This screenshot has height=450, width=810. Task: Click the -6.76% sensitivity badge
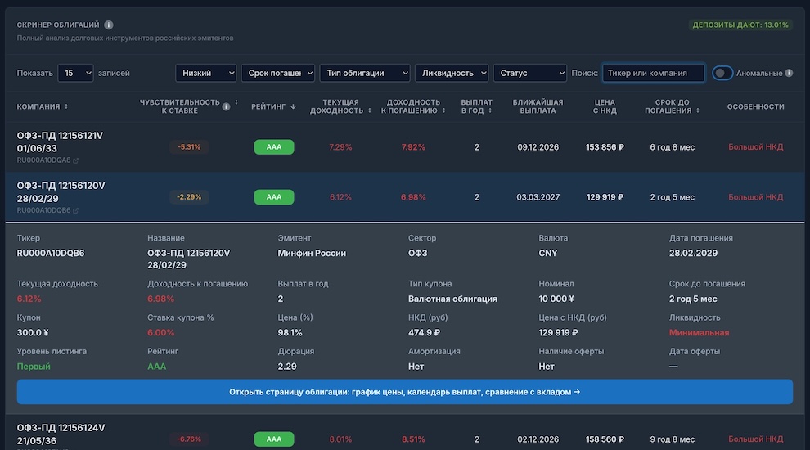coord(189,439)
